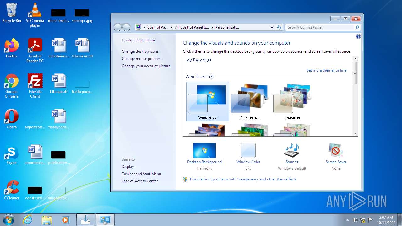402x226 pixels.
Task: Click All Control Panel Items breadcrumb
Action: point(192,27)
